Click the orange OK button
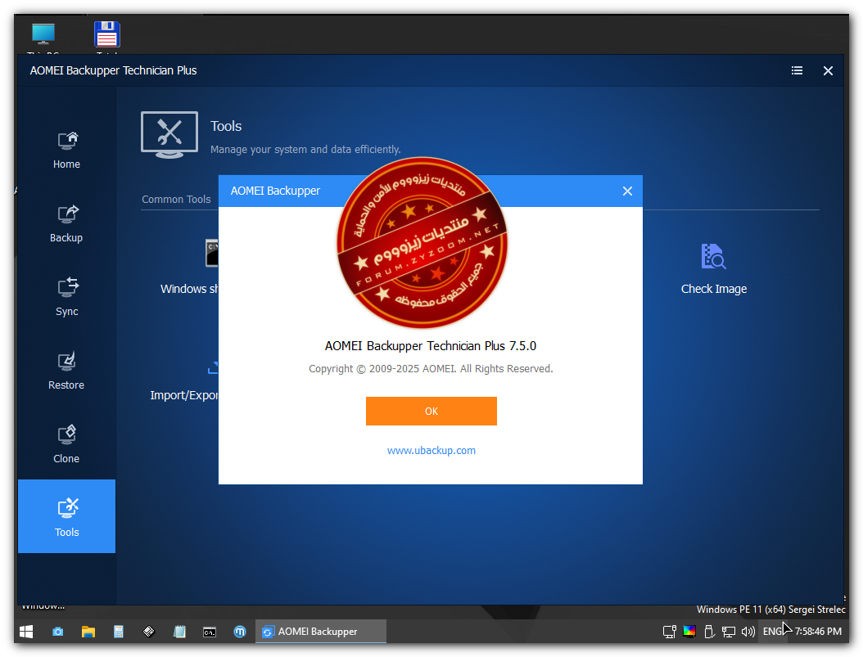 click(x=431, y=411)
